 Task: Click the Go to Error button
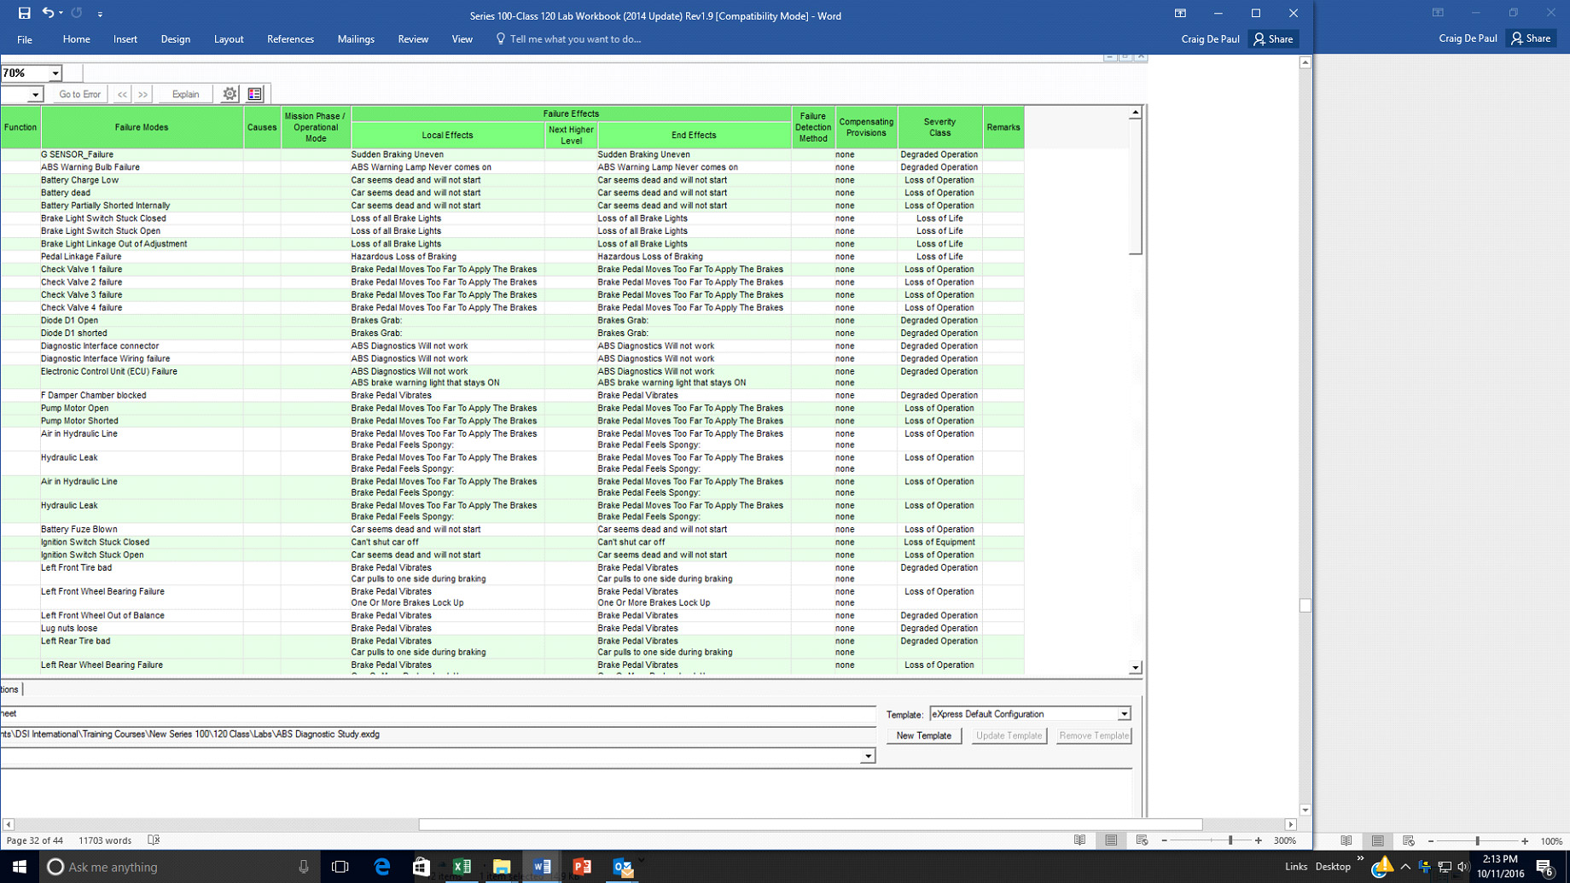pyautogui.click(x=79, y=94)
